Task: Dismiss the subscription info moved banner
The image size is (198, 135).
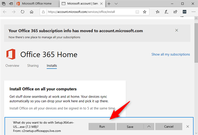Action: 177,30
